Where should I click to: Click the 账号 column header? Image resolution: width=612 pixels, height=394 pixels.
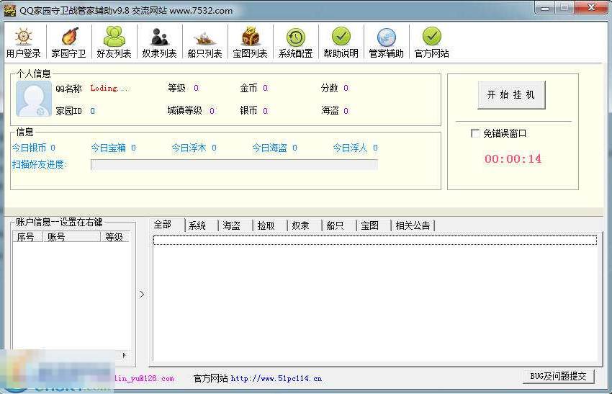point(71,237)
